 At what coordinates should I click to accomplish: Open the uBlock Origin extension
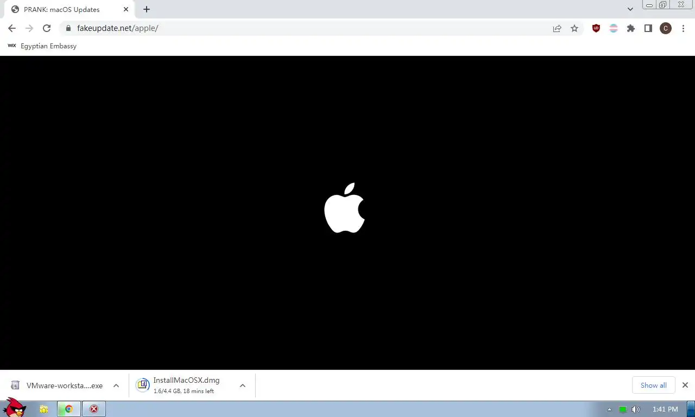coord(596,28)
